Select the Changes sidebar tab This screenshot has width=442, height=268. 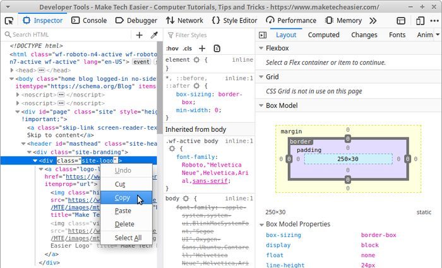364,35
